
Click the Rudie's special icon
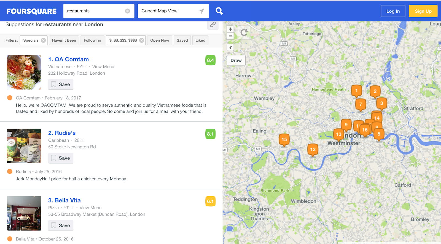(x=10, y=172)
